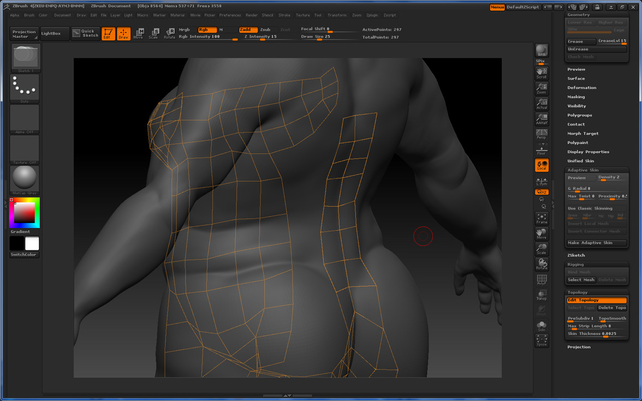Screen dimensions: 642x401
Task: Activate the Edit mode icon
Action: point(108,34)
